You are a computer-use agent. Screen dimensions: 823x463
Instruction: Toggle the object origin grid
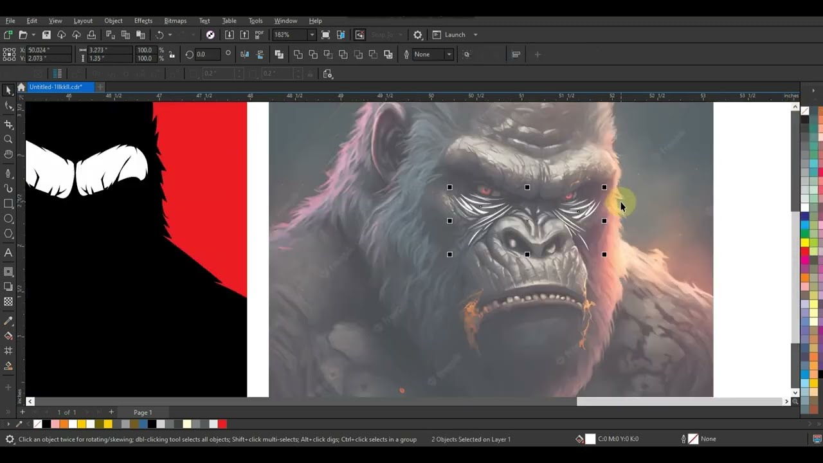click(x=9, y=55)
